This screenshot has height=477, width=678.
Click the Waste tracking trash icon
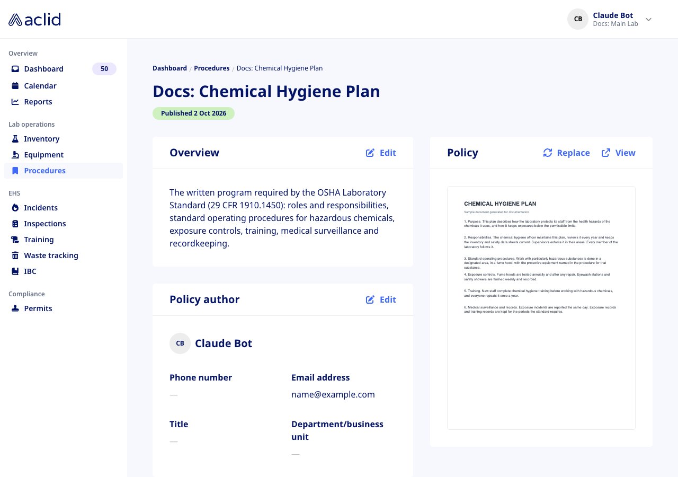pos(15,255)
